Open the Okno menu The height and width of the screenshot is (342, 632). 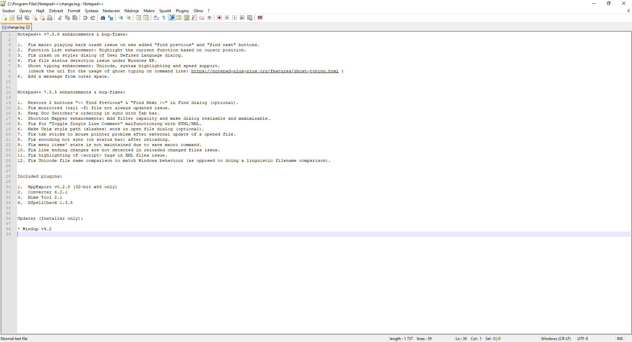198,11
